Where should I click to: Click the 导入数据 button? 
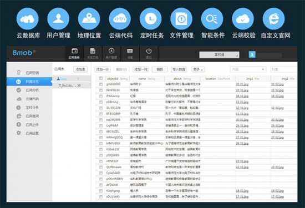coord(179,69)
